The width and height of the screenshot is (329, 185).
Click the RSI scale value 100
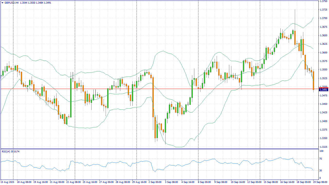(321, 151)
